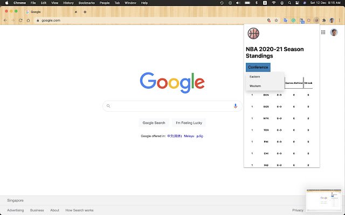Click Chrome's forward arrow

tap(13, 20)
